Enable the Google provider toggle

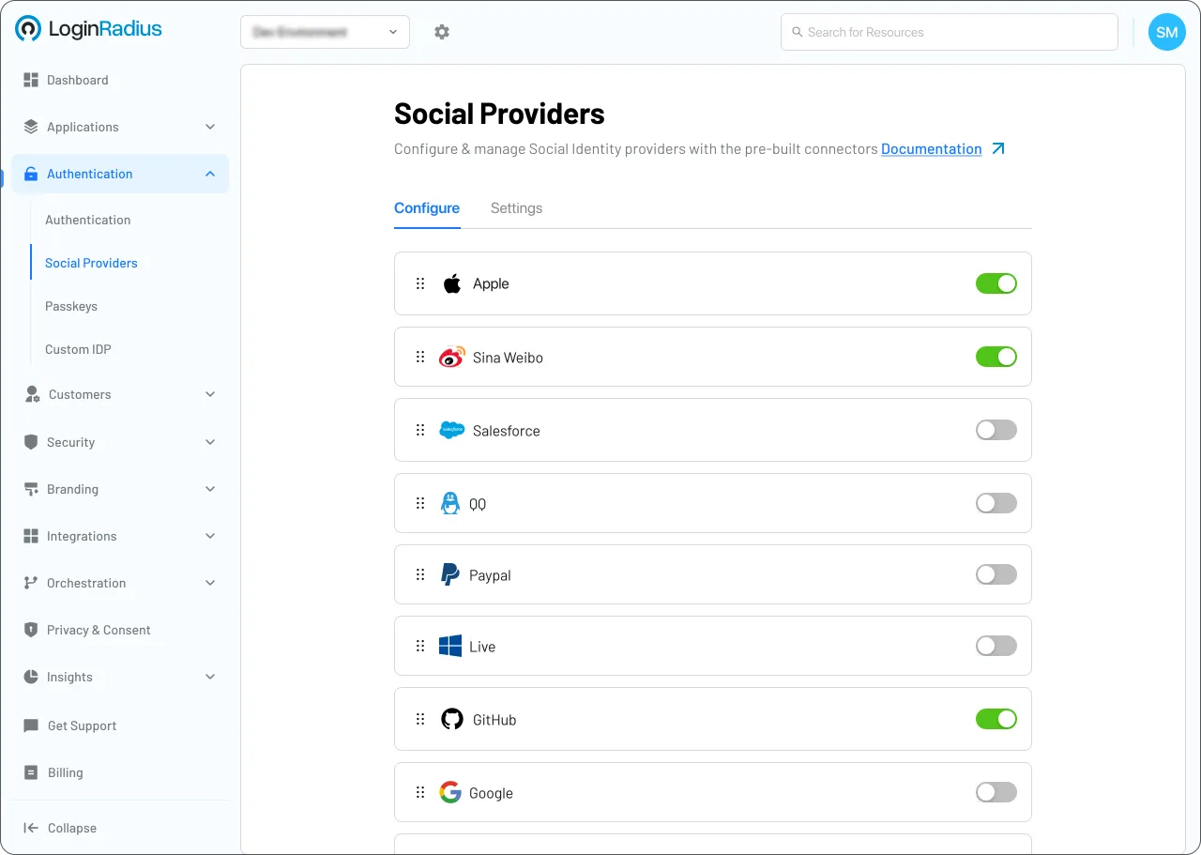[996, 792]
